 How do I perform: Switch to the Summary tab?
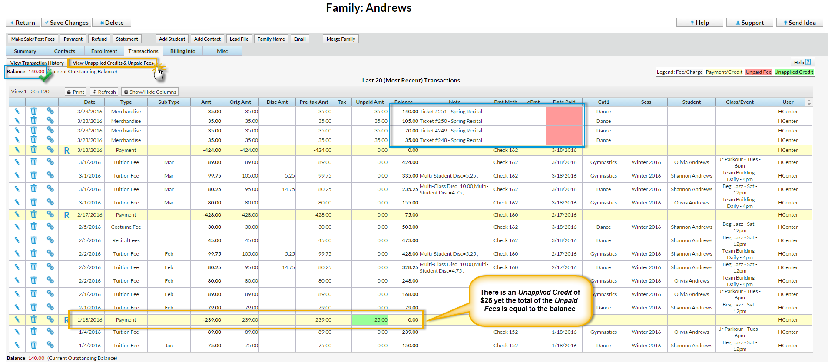[25, 51]
